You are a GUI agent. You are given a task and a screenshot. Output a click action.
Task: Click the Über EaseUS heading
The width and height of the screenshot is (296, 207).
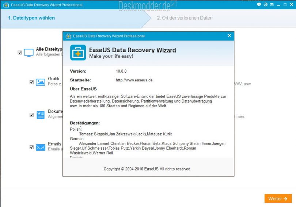(83, 89)
